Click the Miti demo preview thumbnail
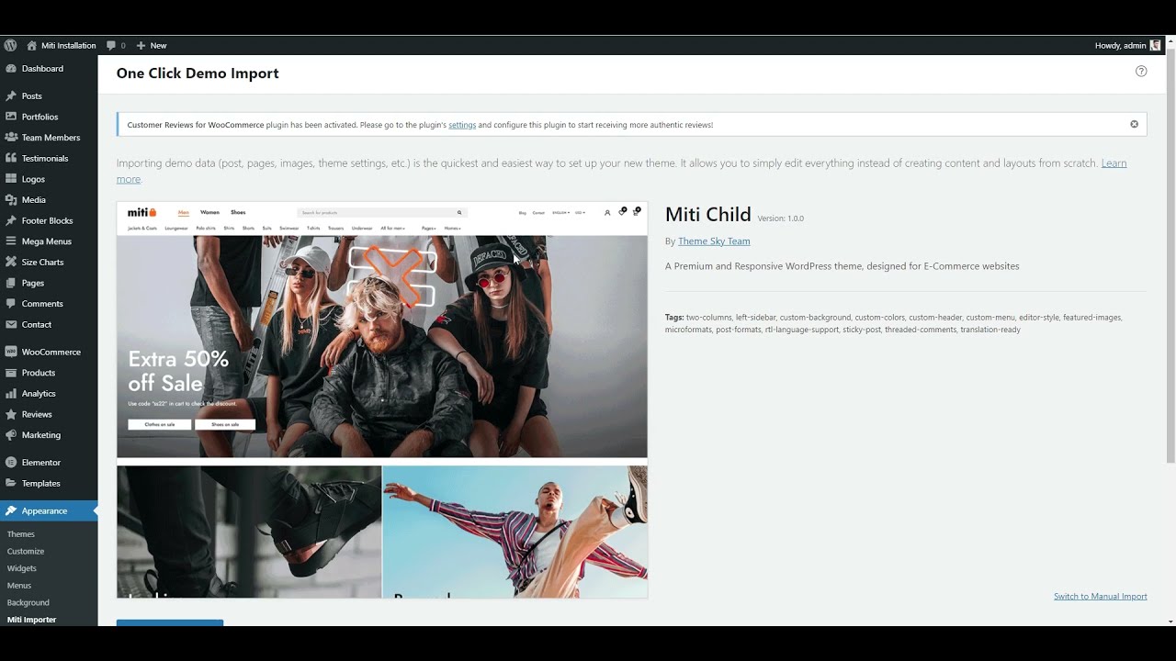 coord(382,400)
